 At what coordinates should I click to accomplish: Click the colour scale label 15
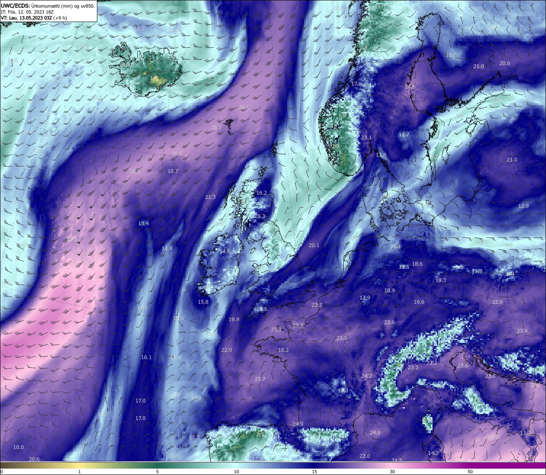[x=314, y=472]
